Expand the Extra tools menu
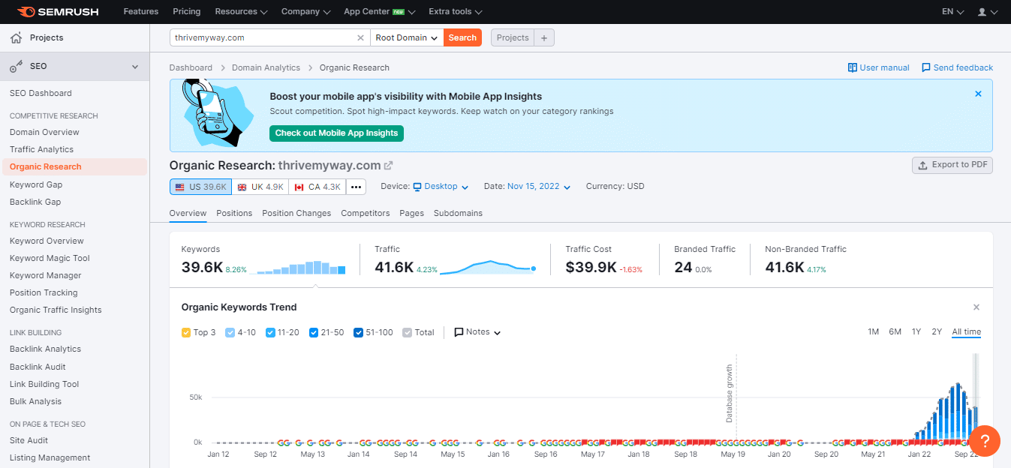The width and height of the screenshot is (1011, 468). (x=456, y=12)
